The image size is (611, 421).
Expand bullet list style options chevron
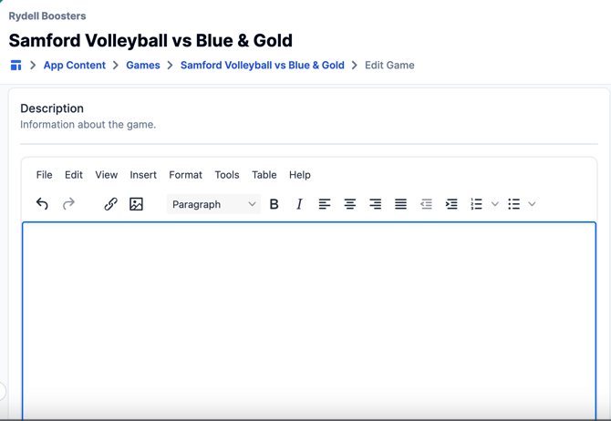point(532,204)
